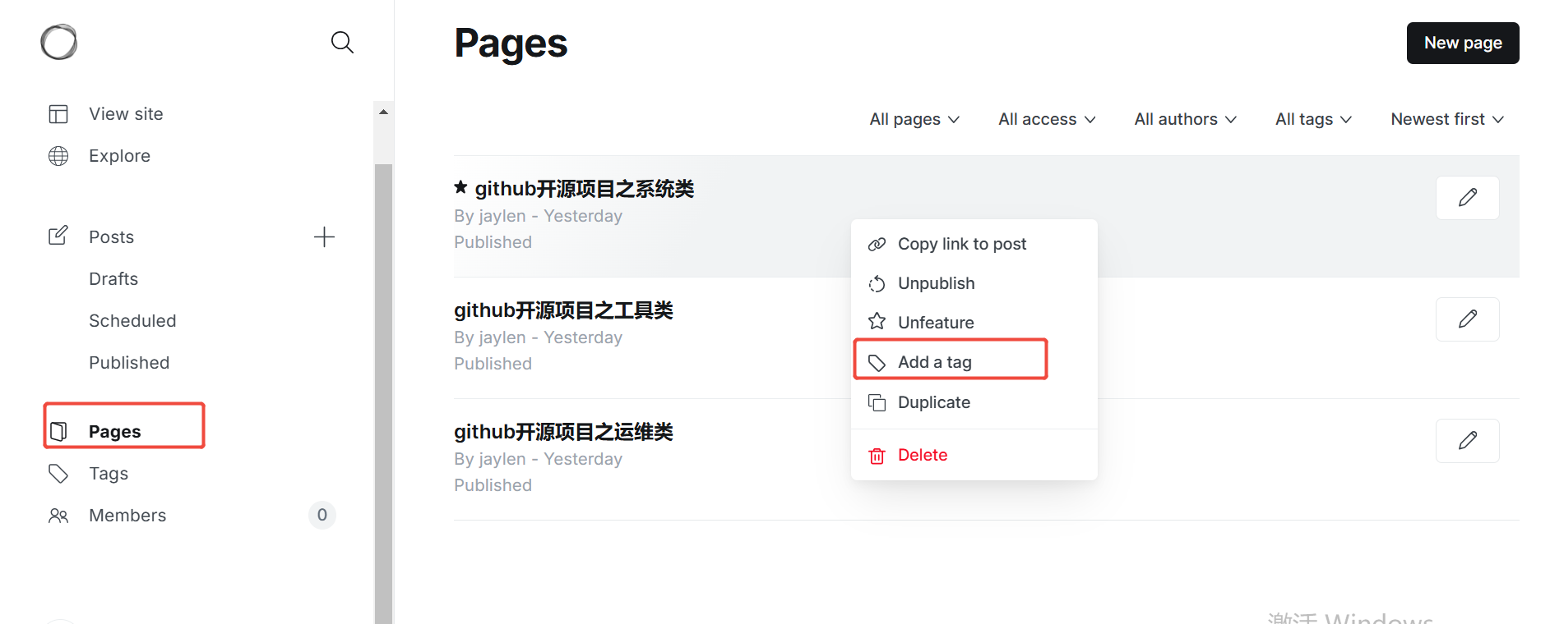The height and width of the screenshot is (624, 1550).
Task: Go to Drafts in the sidebar
Action: click(113, 279)
